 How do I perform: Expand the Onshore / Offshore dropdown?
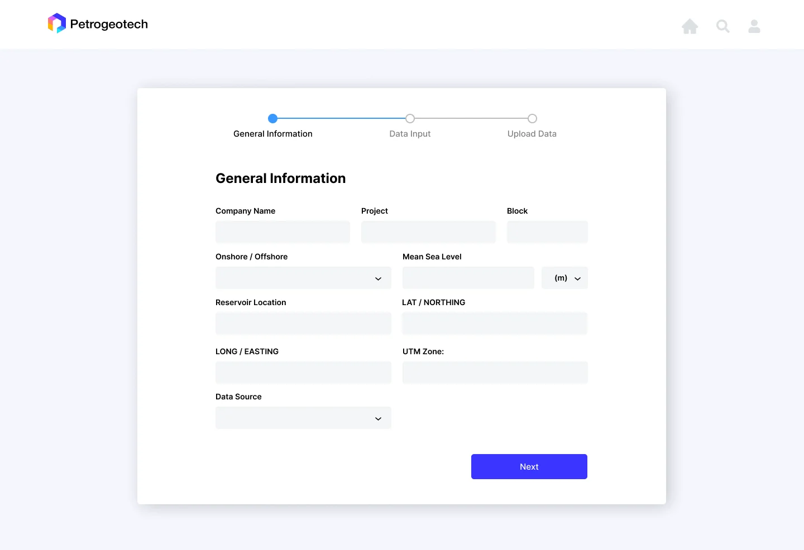pyautogui.click(x=303, y=278)
